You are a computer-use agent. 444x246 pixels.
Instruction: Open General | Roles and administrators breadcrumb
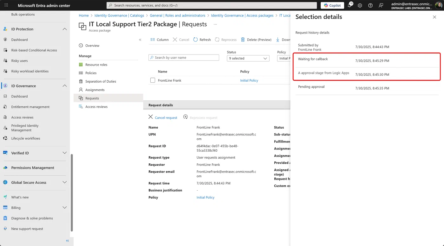[178, 15]
